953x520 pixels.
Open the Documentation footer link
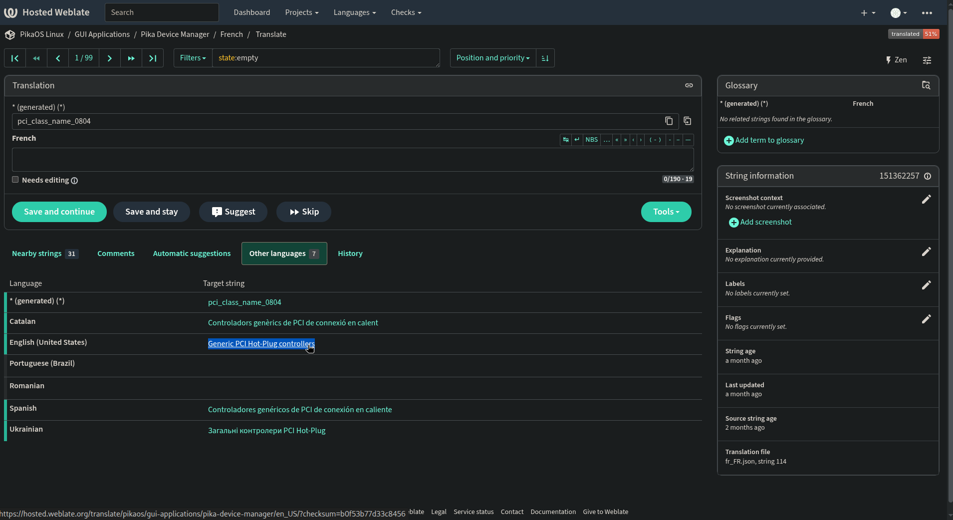click(553, 512)
